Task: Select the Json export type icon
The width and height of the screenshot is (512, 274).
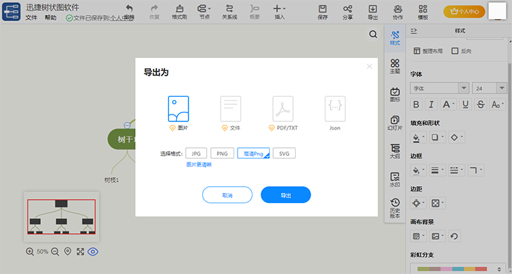Action: 335,108
